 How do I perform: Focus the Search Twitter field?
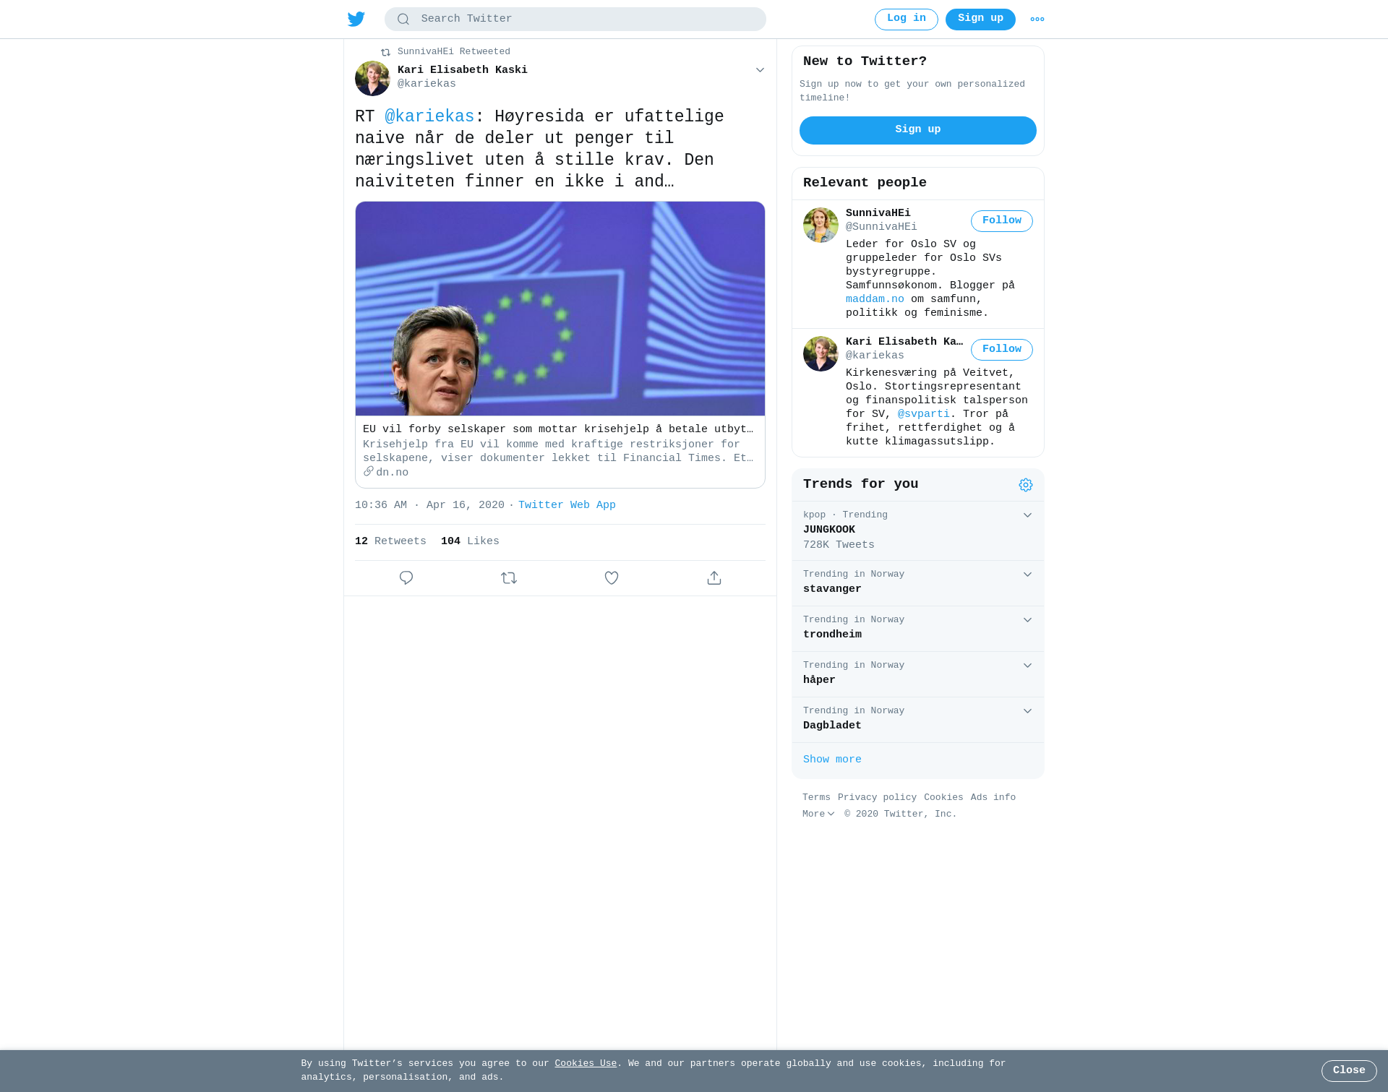pyautogui.click(x=575, y=20)
